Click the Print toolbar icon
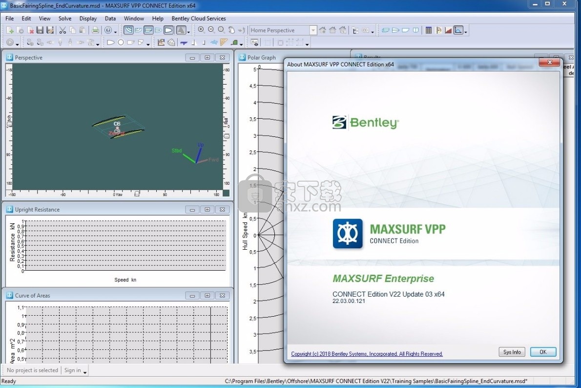The width and height of the screenshot is (581, 388). point(95,30)
